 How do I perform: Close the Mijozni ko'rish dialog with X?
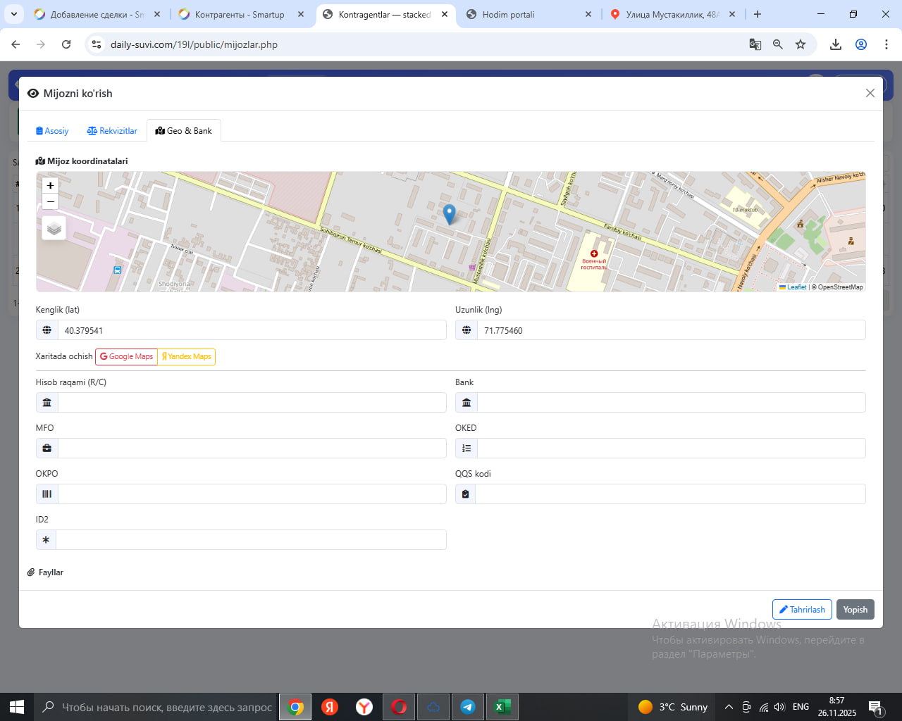pyautogui.click(x=870, y=93)
